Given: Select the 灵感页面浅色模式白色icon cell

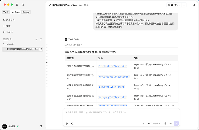Looking at the screenshot, I should pos(80,66).
